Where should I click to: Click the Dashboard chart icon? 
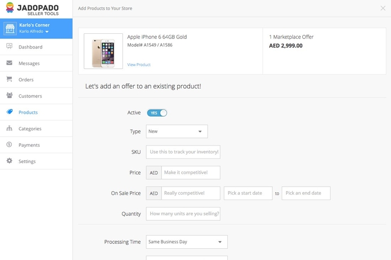9,46
